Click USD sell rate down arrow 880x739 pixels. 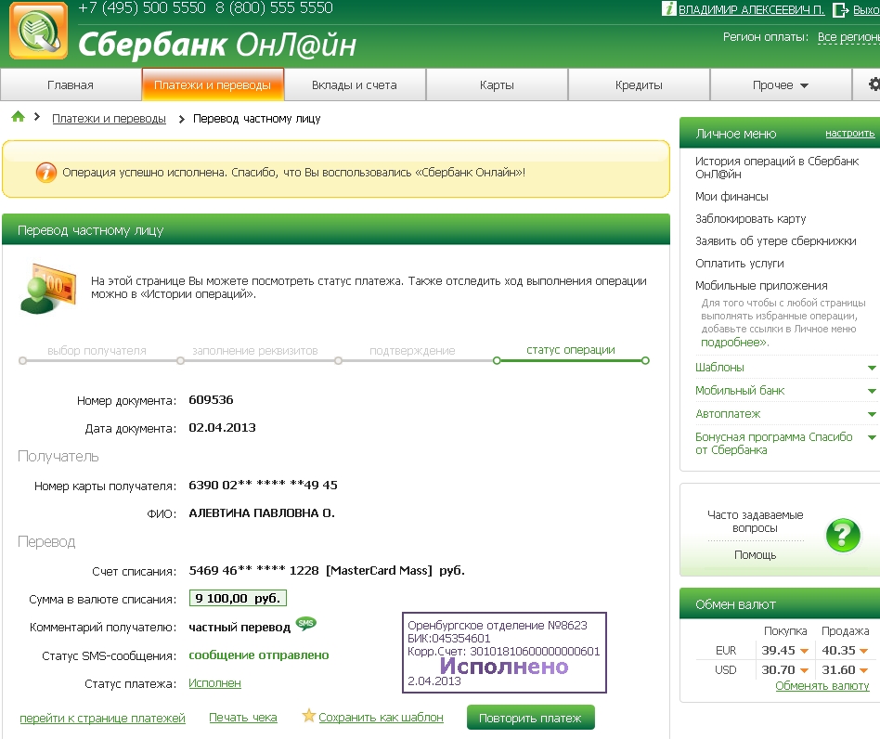[x=863, y=670]
